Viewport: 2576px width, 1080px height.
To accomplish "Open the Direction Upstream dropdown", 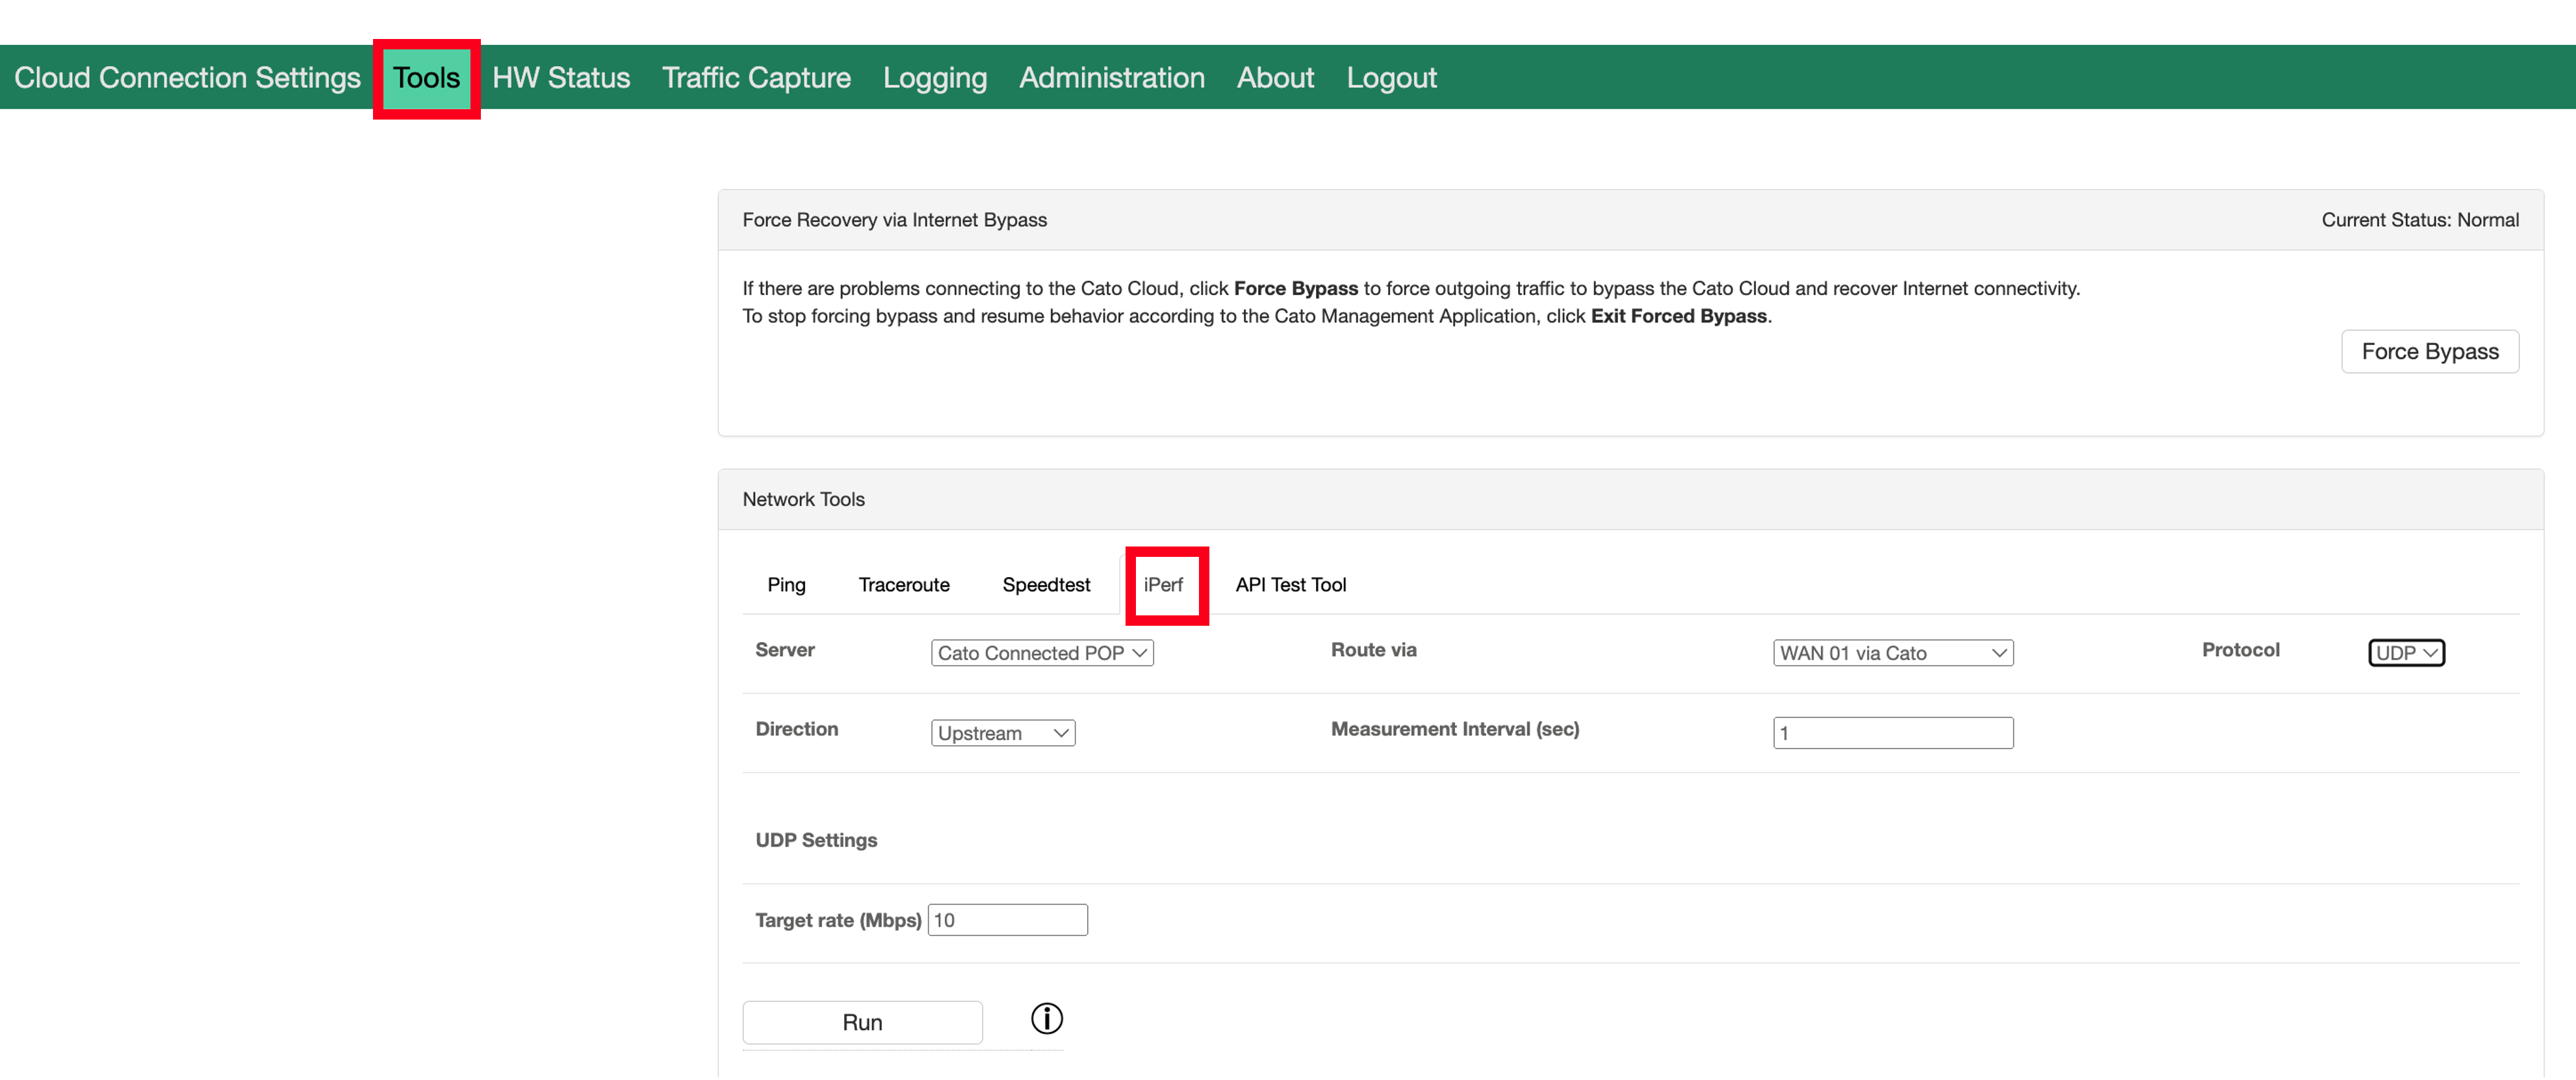I will tap(1002, 732).
